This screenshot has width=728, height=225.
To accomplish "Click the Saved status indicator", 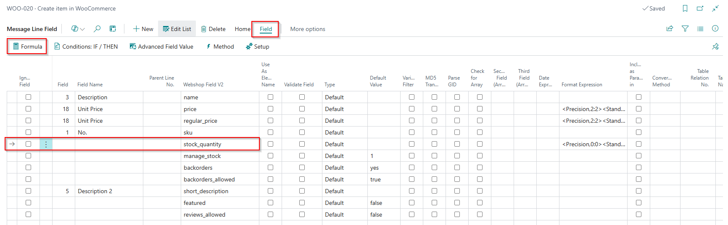I will click(x=654, y=8).
